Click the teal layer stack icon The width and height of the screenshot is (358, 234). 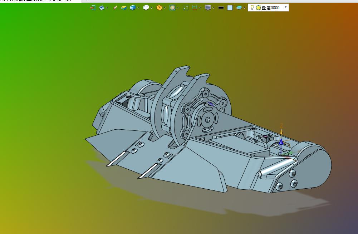click(239, 8)
